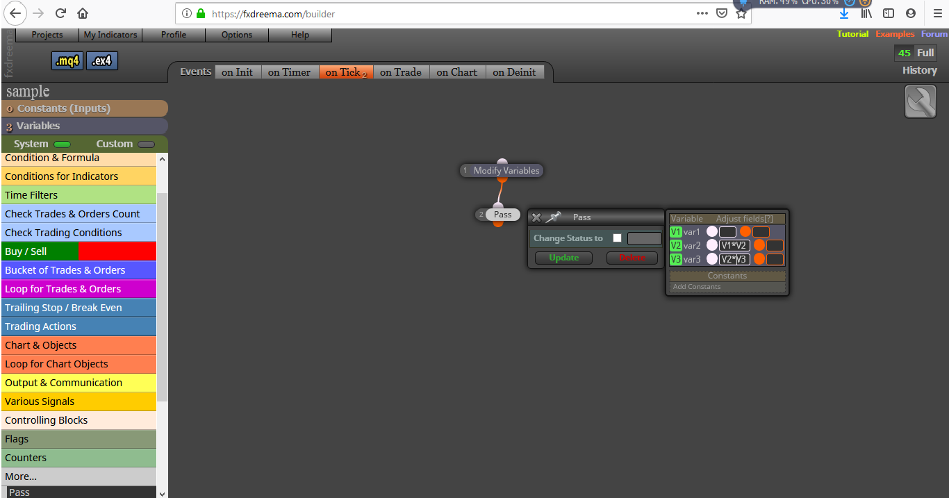Click the block list vertical scrollbar
949x498 pixels.
pos(163,297)
